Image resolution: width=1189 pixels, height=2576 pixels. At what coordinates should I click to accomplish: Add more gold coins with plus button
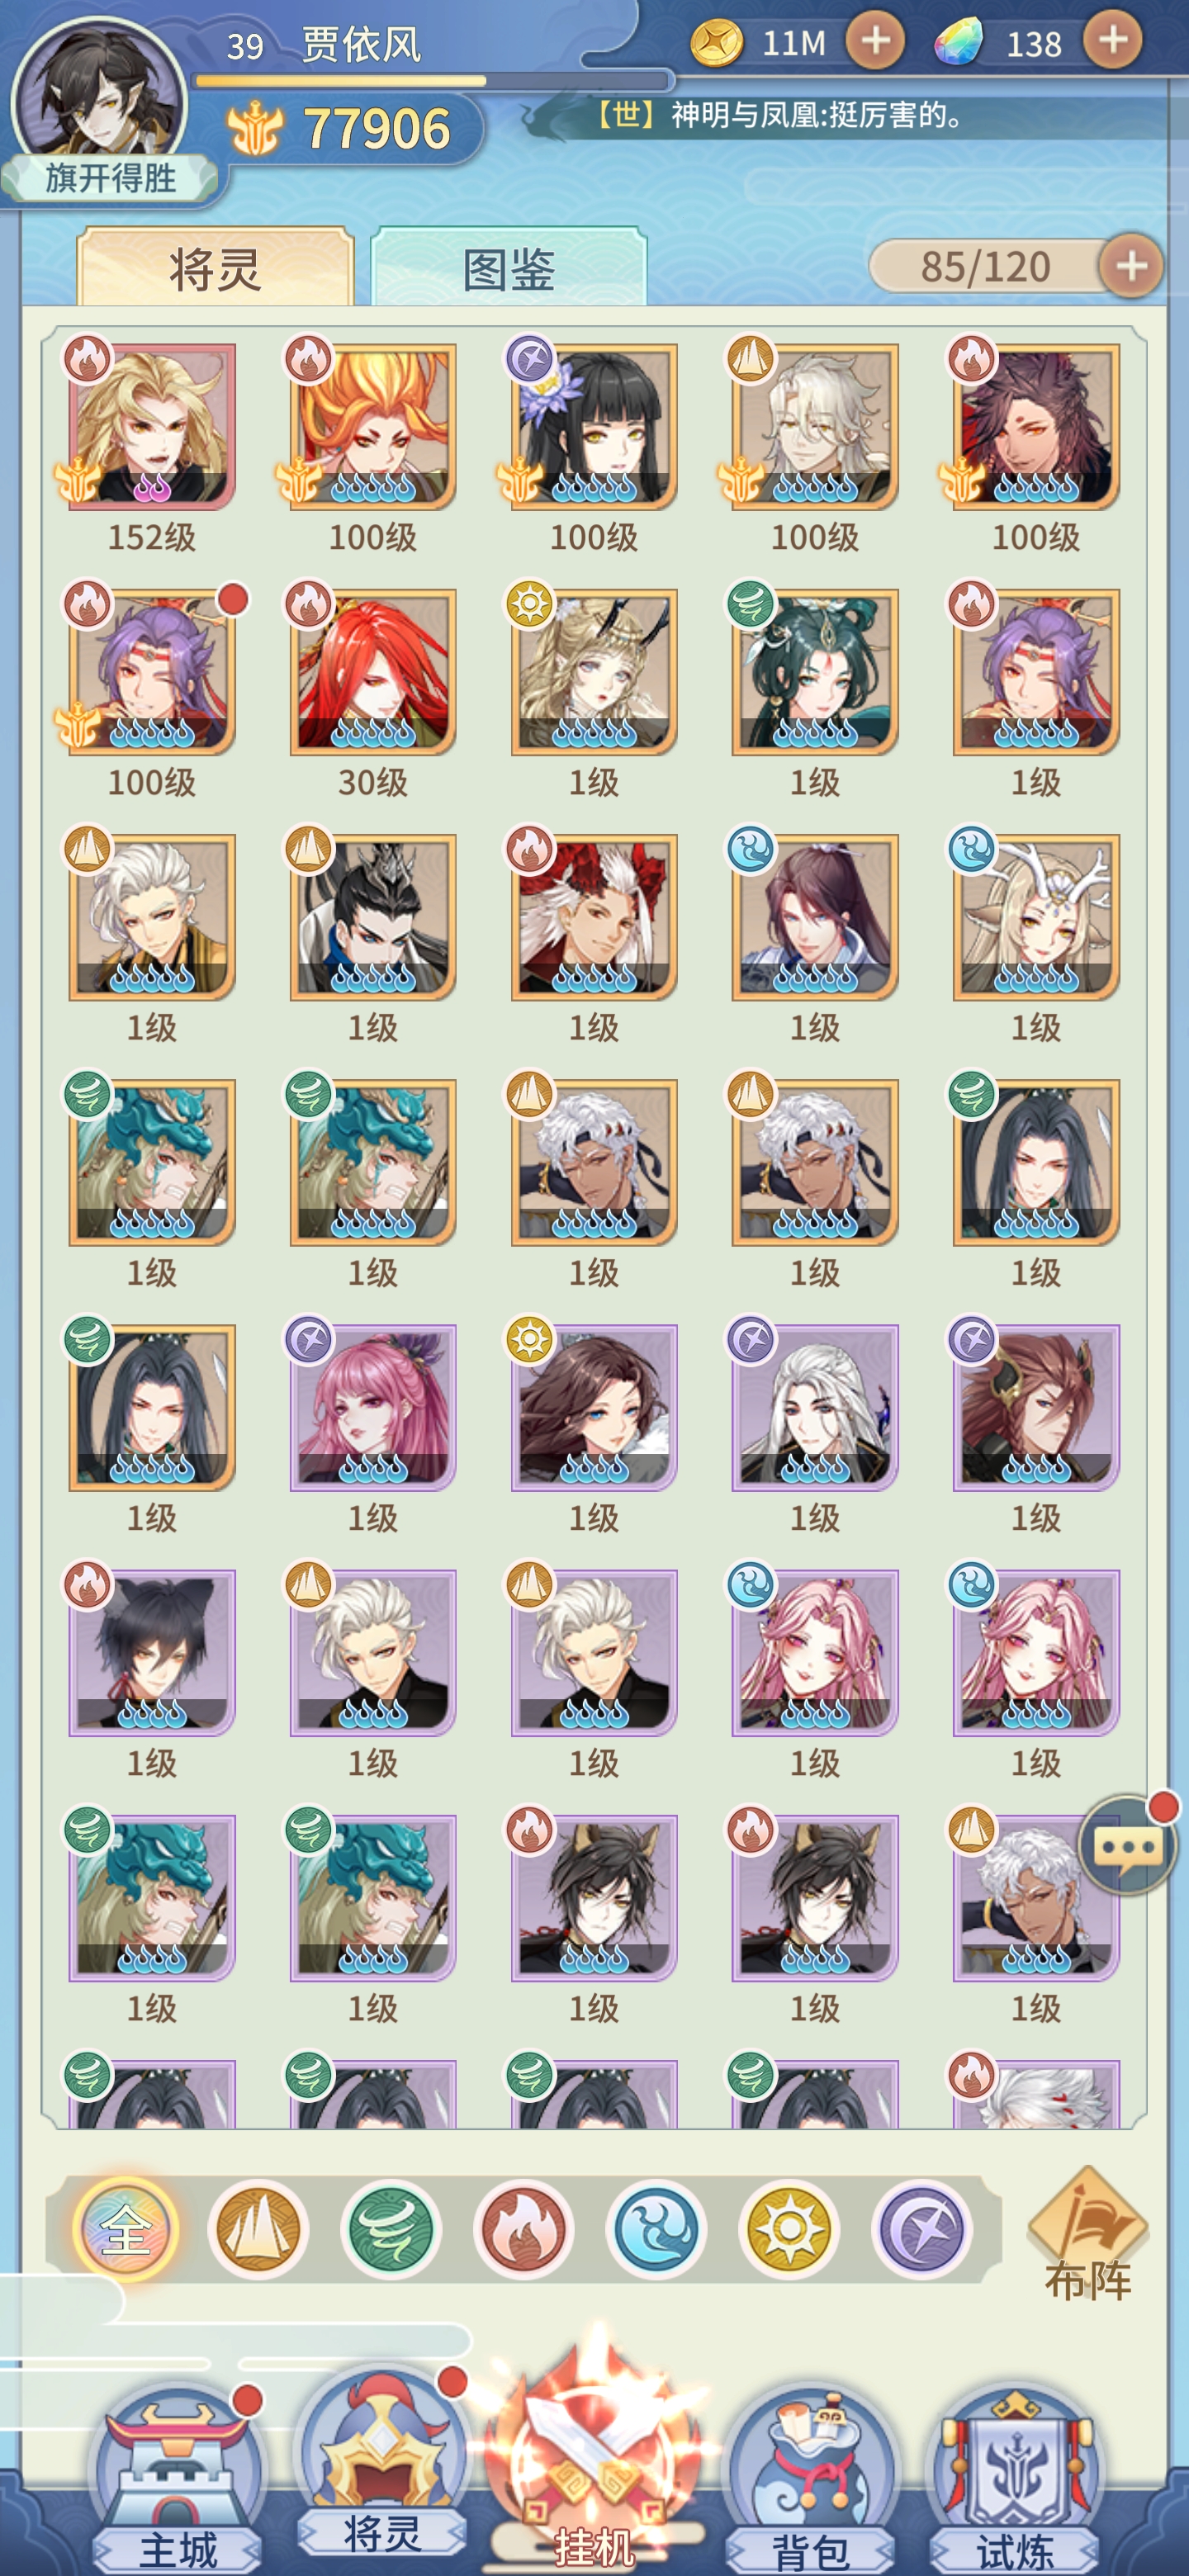[875, 41]
